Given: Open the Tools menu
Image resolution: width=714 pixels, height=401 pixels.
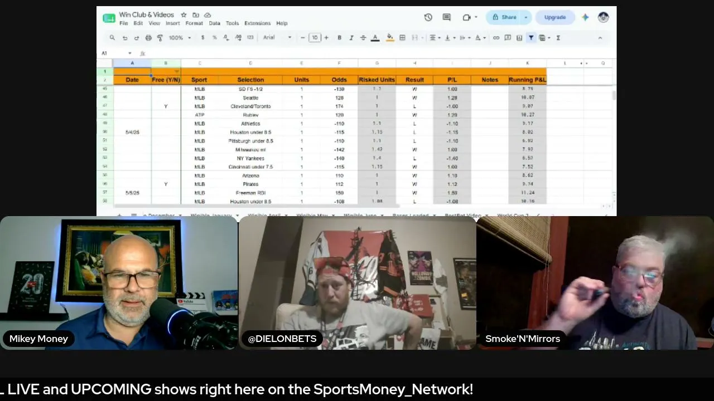Looking at the screenshot, I should pos(232,23).
